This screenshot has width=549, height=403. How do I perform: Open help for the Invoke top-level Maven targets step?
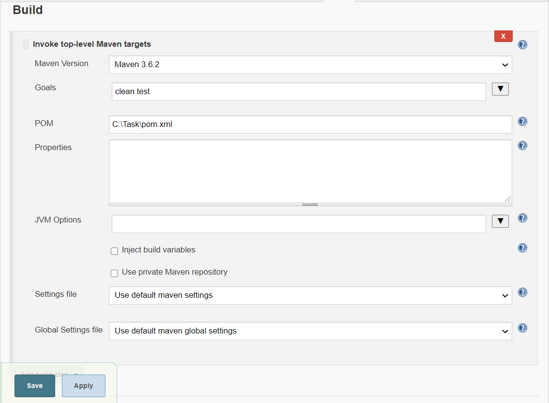pos(522,44)
